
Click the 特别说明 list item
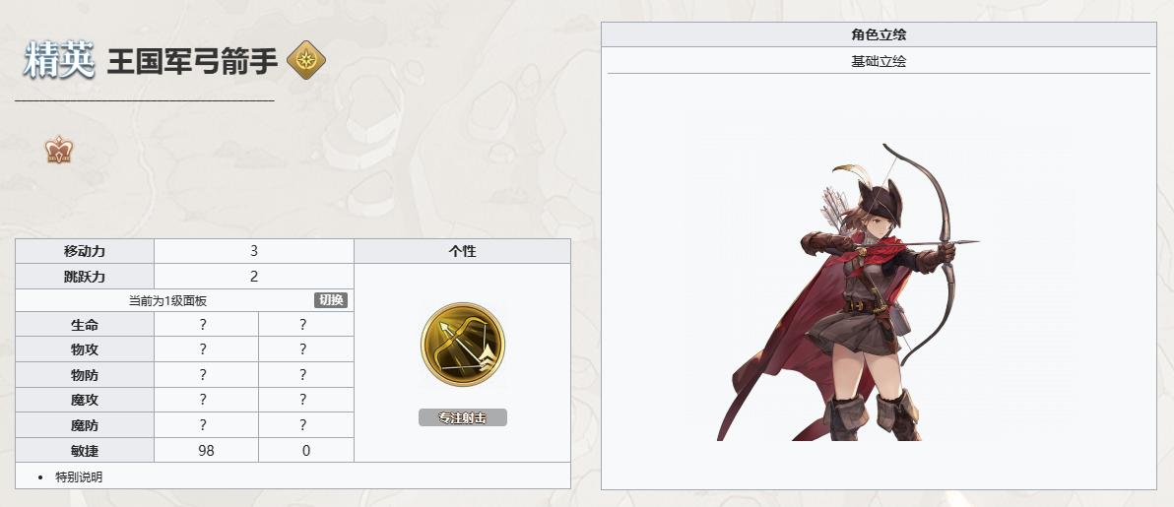[x=79, y=476]
